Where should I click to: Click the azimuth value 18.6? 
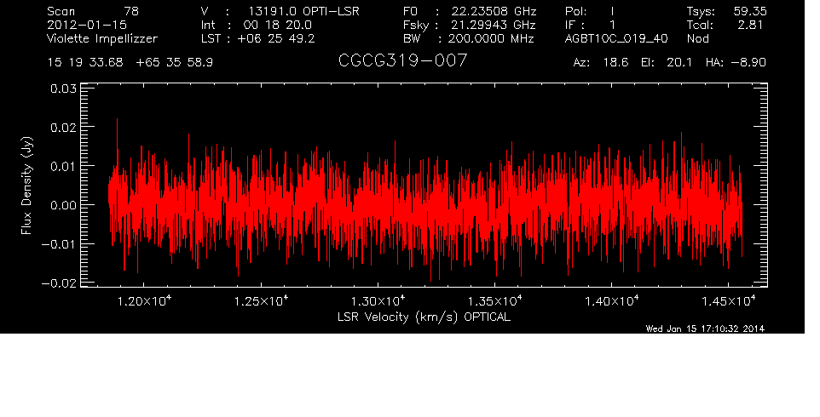[x=615, y=63]
